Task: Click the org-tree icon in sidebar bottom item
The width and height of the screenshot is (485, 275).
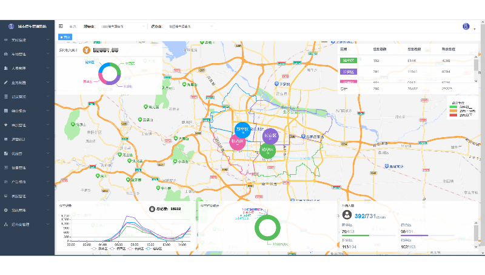Action: pyautogui.click(x=6, y=224)
